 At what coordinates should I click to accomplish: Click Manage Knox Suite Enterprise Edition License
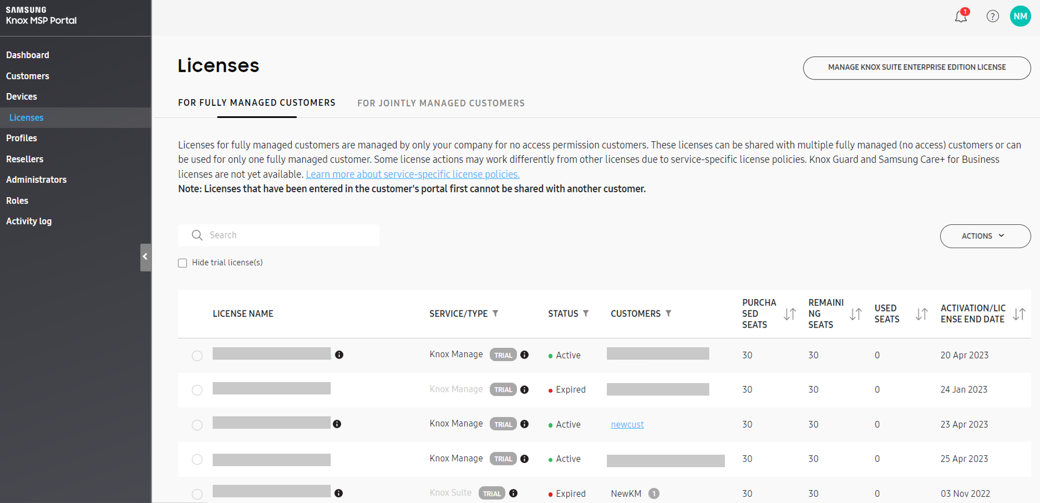click(x=916, y=67)
